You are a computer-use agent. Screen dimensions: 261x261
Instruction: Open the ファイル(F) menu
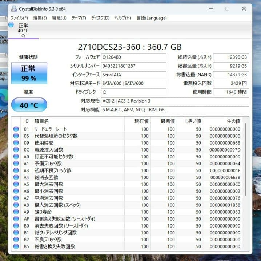[x=19, y=18]
